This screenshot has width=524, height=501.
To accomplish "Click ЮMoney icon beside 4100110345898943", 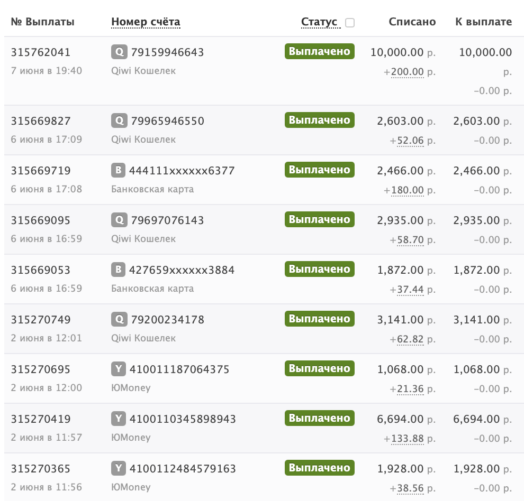I will [119, 419].
